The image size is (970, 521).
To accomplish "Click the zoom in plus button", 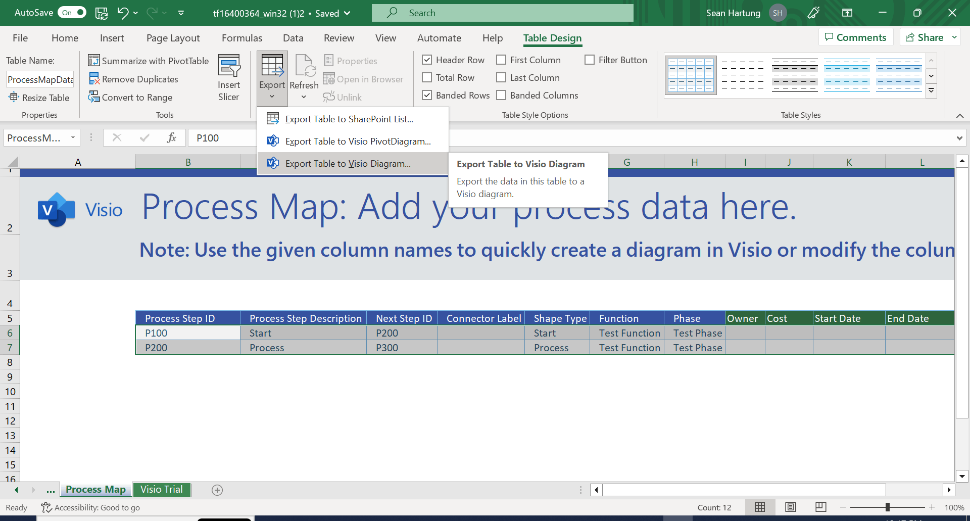I will [932, 507].
